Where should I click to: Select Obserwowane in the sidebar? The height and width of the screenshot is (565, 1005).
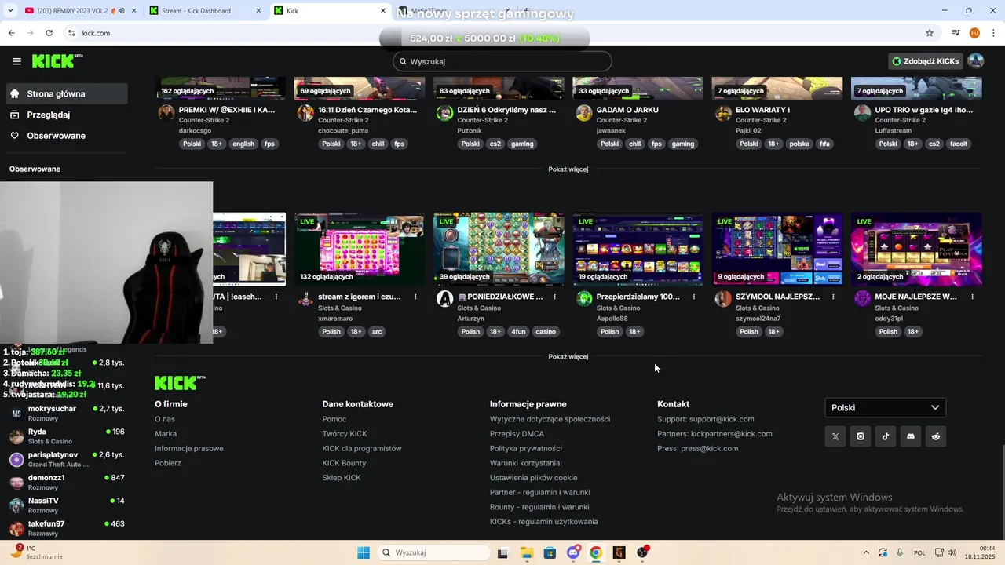(x=67, y=136)
